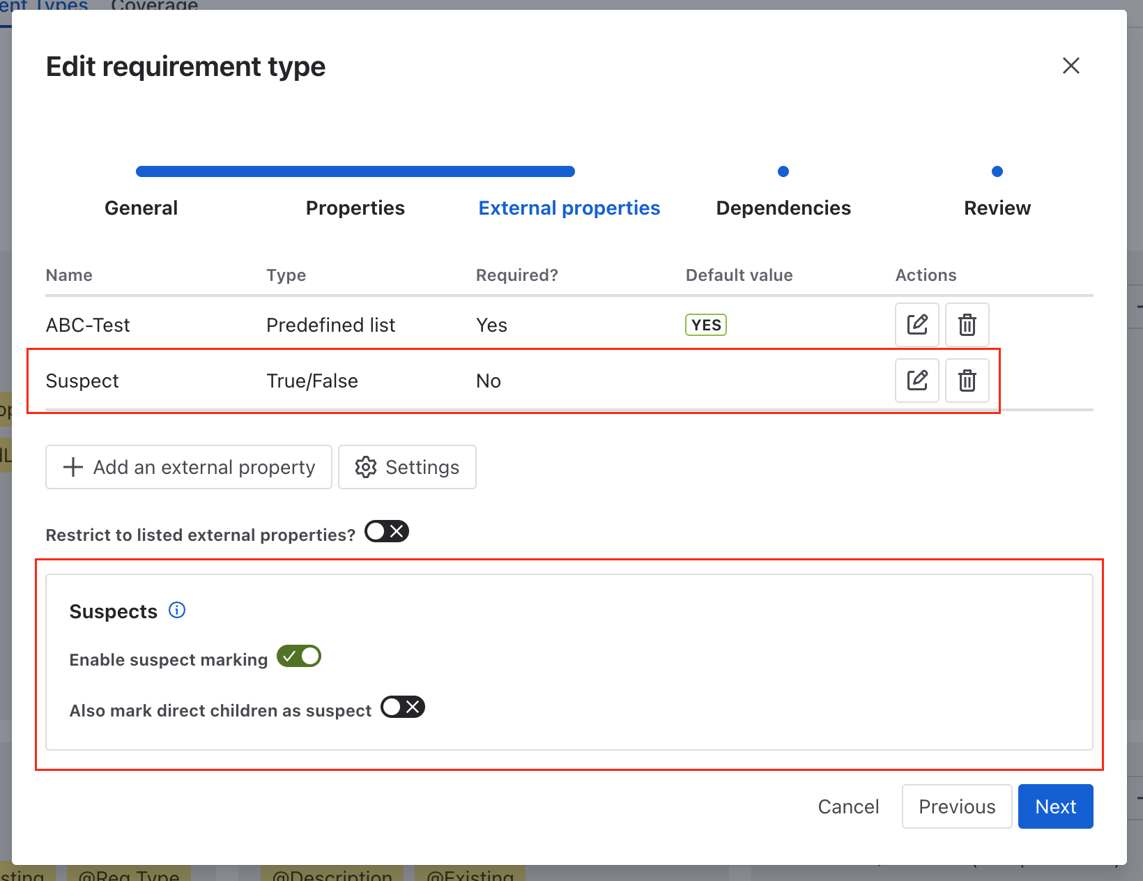
Task: Click the Default value column header
Action: point(739,275)
